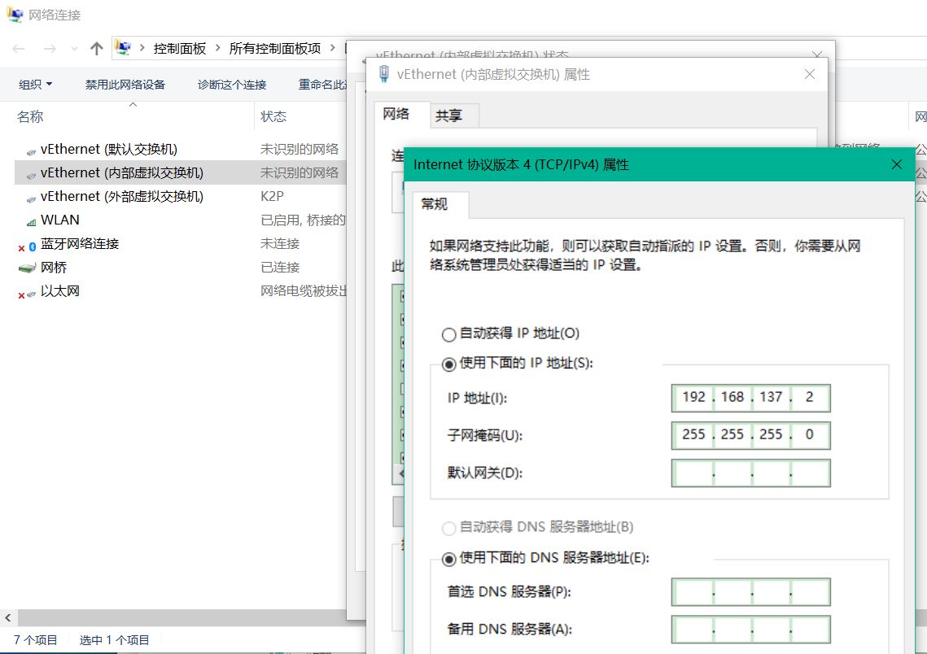Screen dimensions: 927x654
Task: Select 自动获得 IP 地址 radio button
Action: [x=448, y=334]
